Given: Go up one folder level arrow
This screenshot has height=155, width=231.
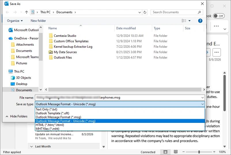Looking at the screenshot, I should pyautogui.click(x=26, y=12).
